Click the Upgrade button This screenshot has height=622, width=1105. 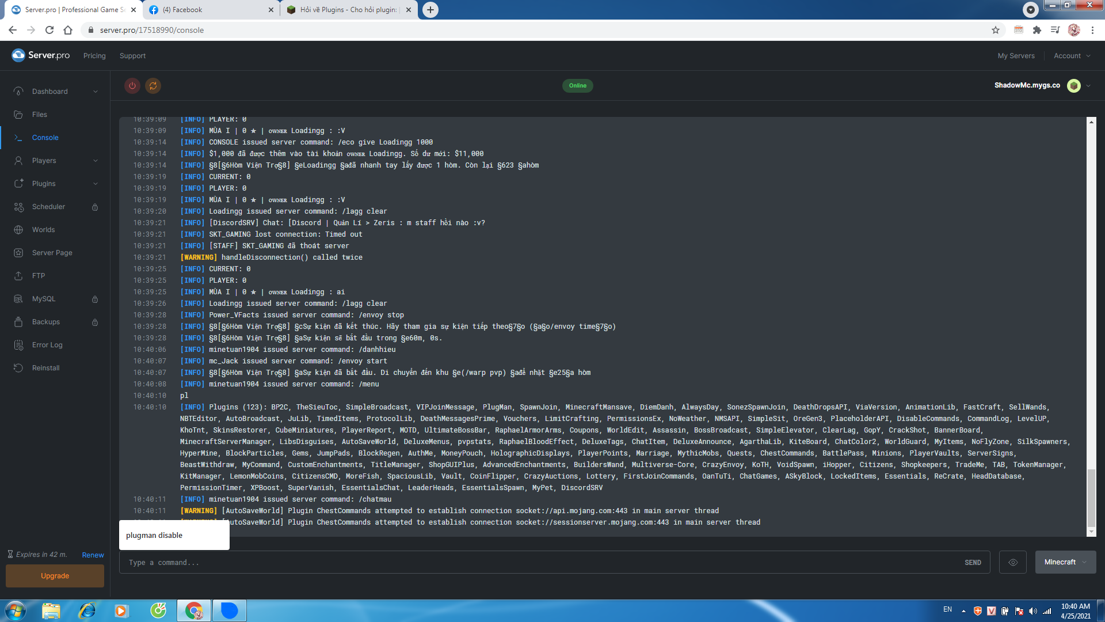pyautogui.click(x=55, y=576)
